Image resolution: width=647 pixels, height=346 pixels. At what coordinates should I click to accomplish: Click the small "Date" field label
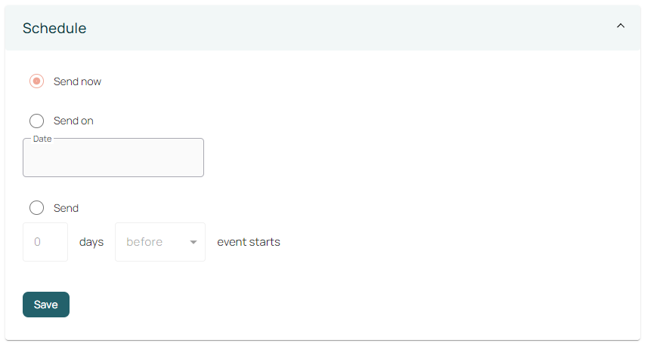[x=42, y=139]
